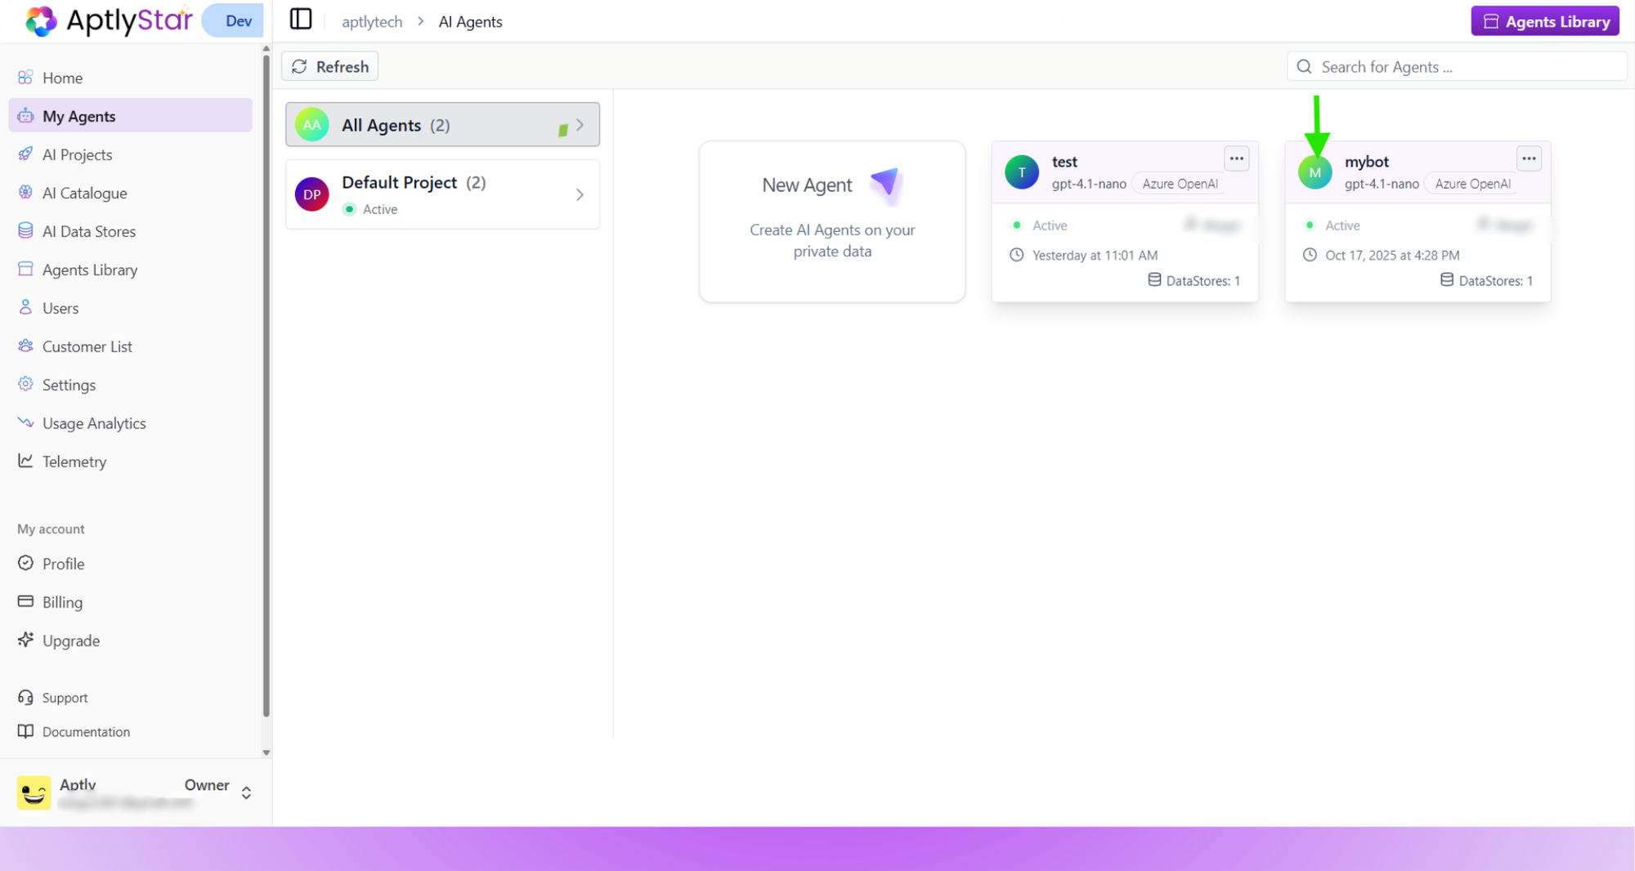This screenshot has height=871, width=1635.
Task: Click the Dev environment badge
Action: [234, 20]
